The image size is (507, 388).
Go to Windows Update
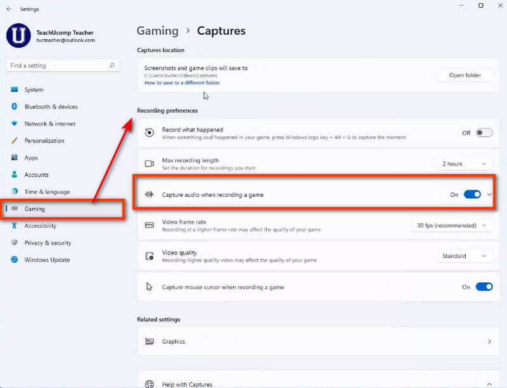(47, 260)
